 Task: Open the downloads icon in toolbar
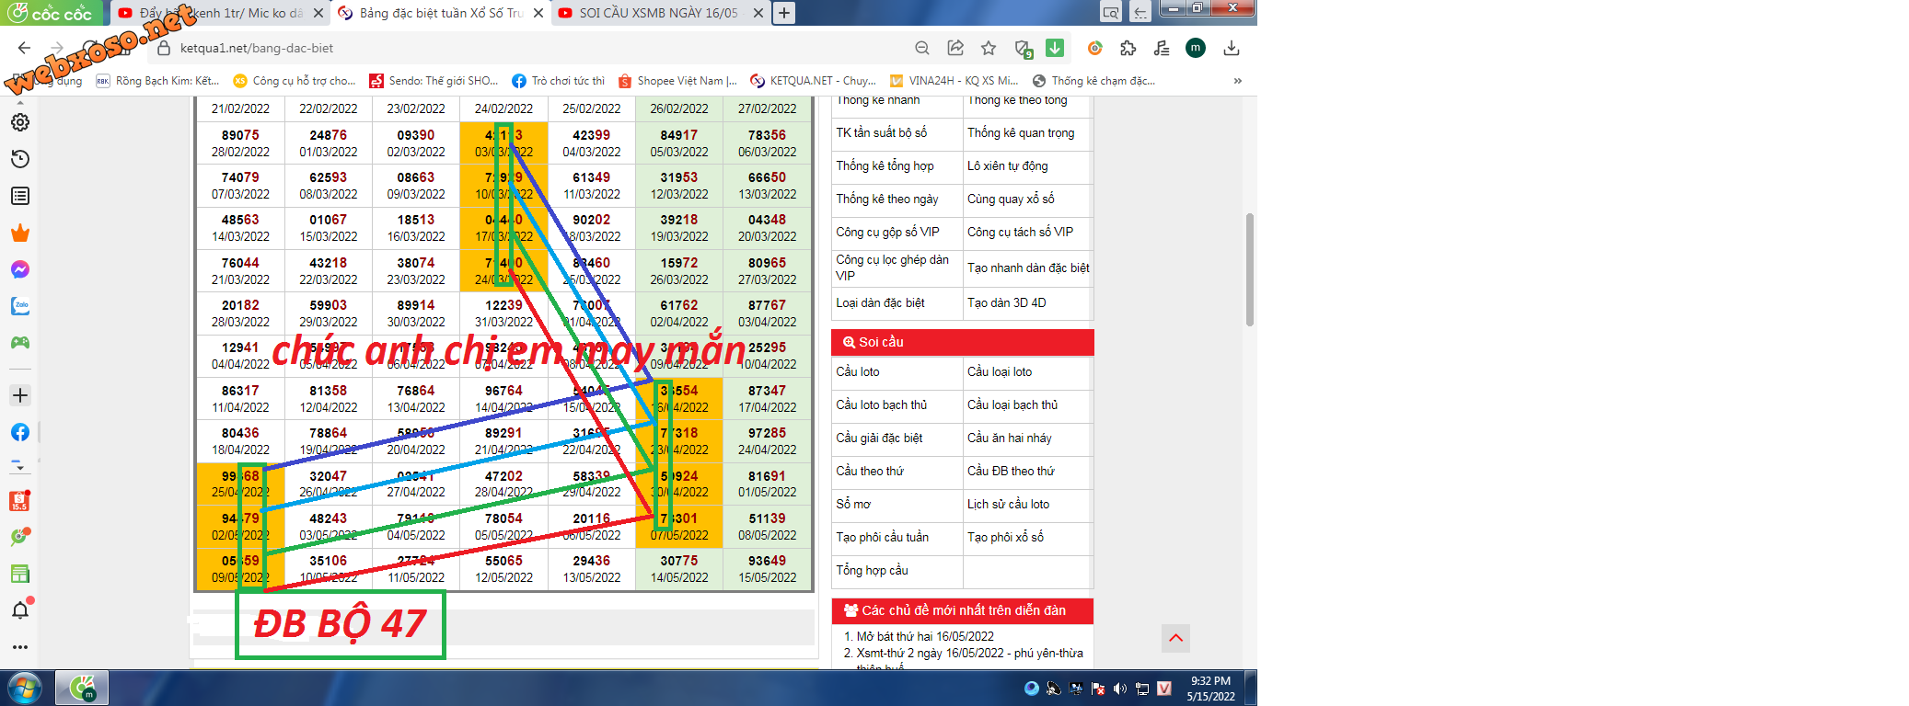(x=1232, y=48)
